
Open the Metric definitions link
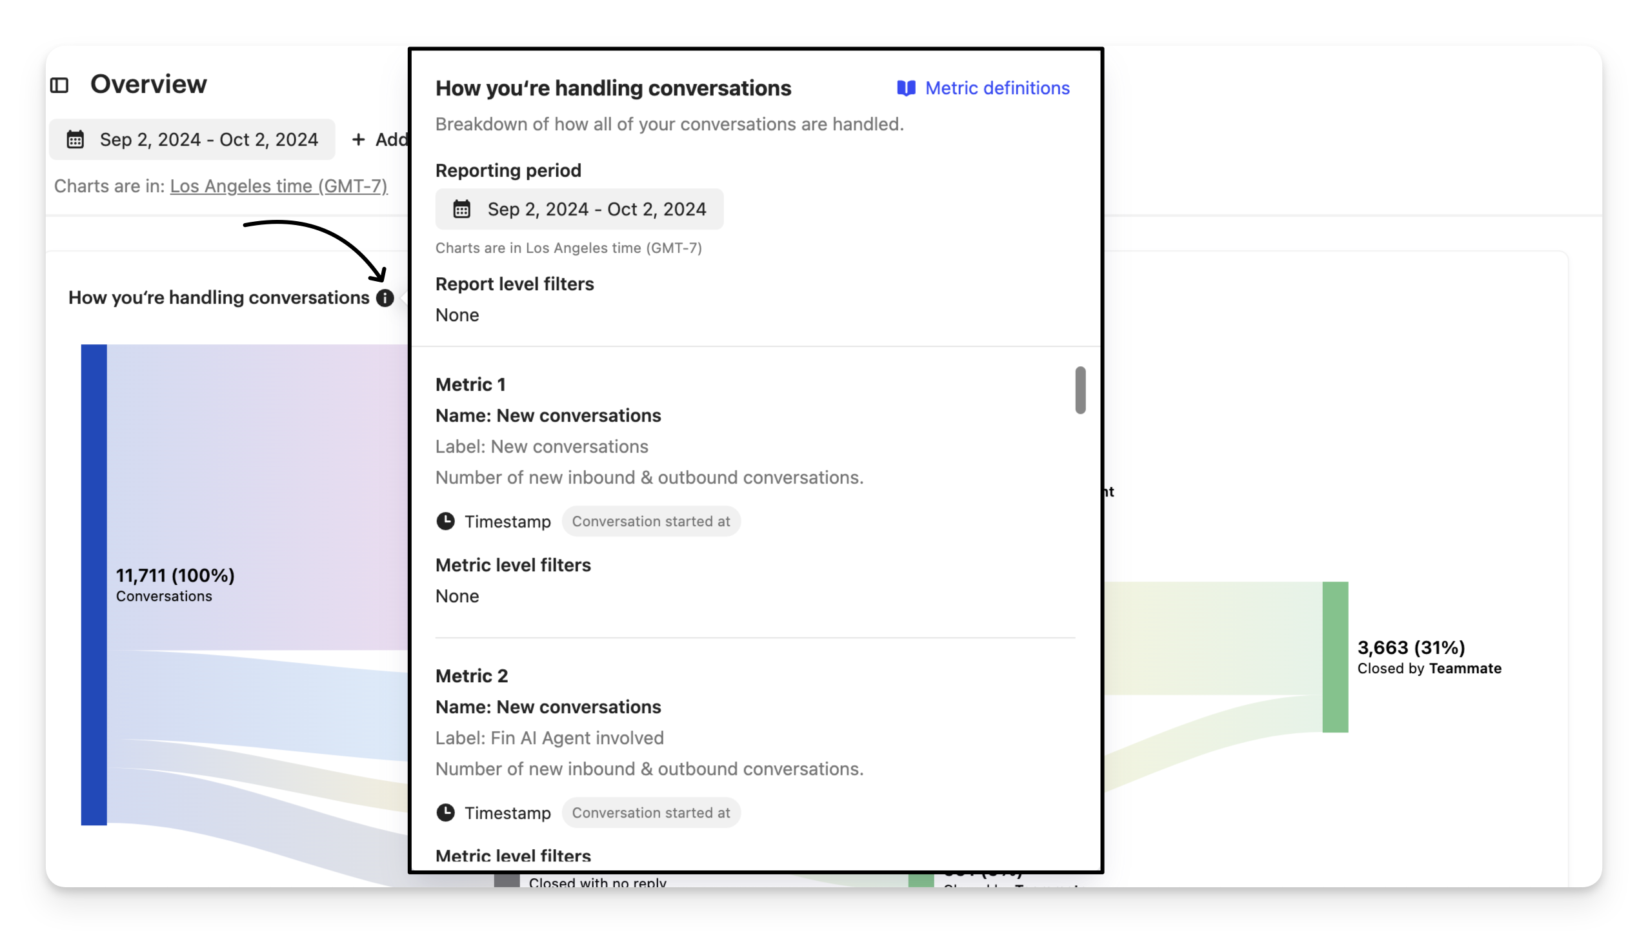point(997,88)
